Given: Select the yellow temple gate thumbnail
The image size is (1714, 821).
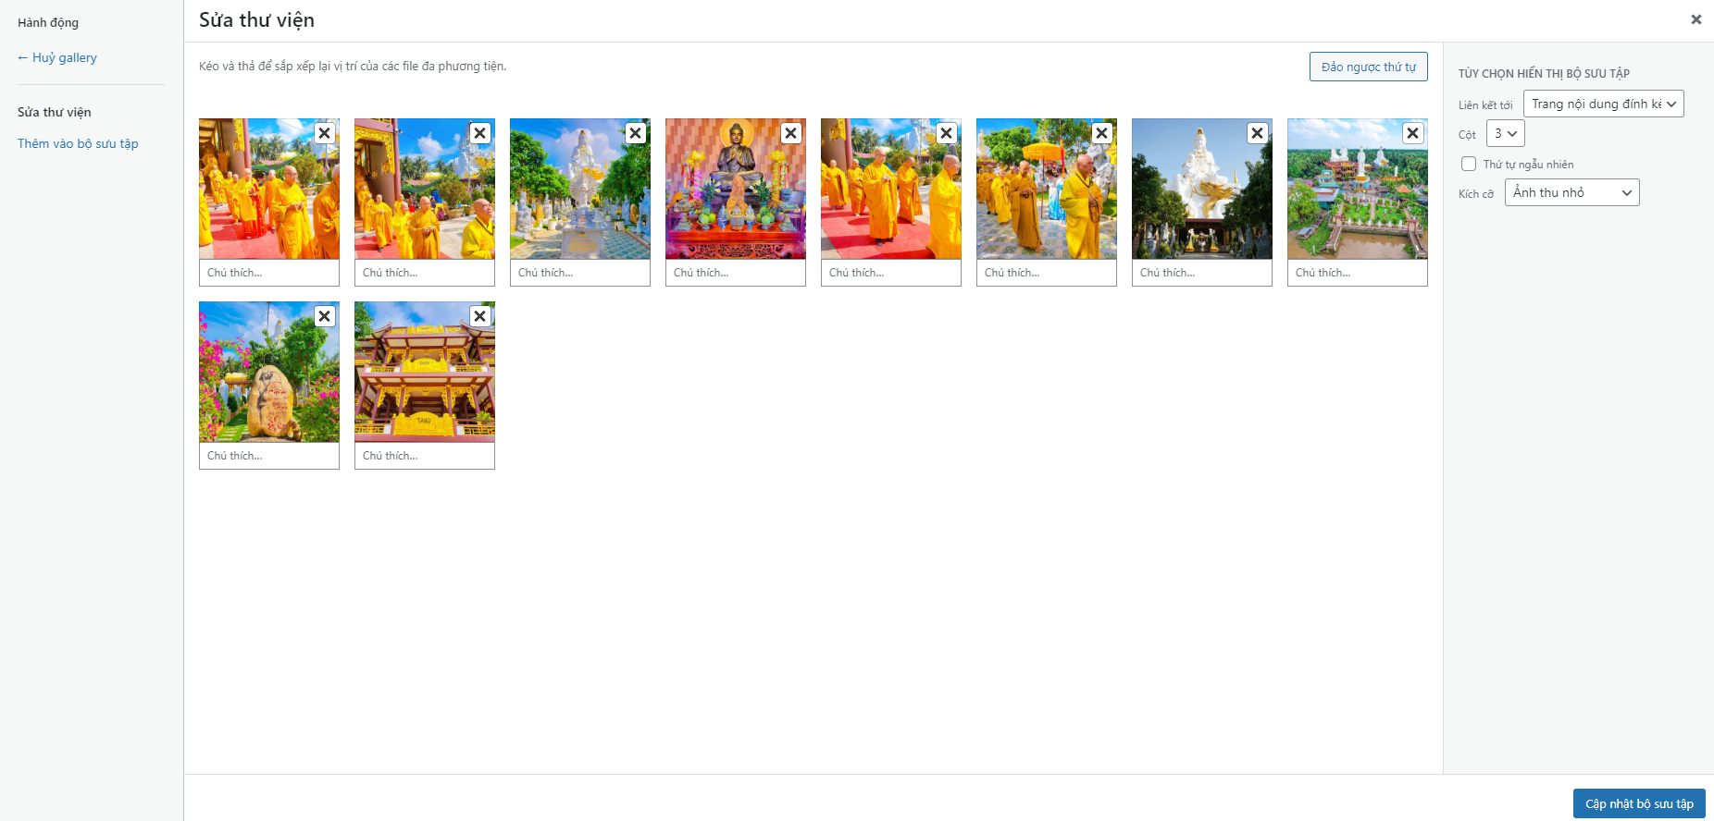Looking at the screenshot, I should pyautogui.click(x=425, y=372).
